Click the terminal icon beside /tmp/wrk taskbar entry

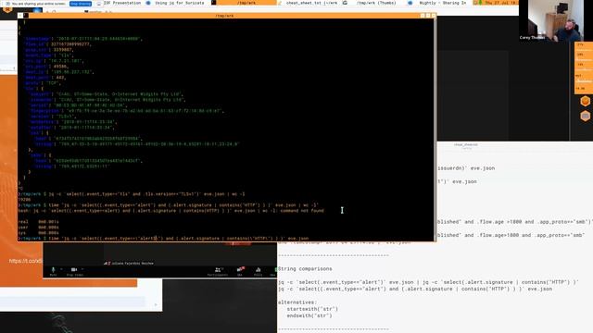pyautogui.click(x=214, y=3)
